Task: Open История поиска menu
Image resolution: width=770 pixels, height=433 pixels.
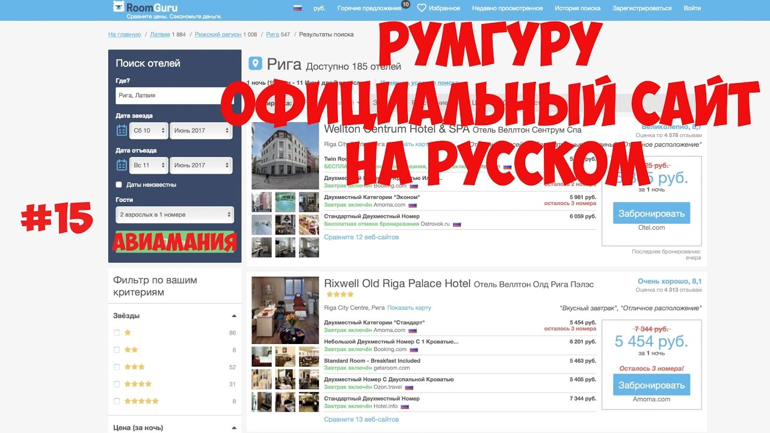Action: (x=577, y=8)
